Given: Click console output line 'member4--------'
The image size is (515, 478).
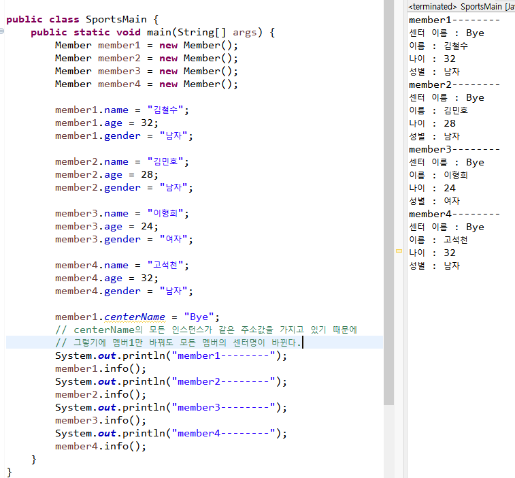Looking at the screenshot, I should tap(454, 214).
